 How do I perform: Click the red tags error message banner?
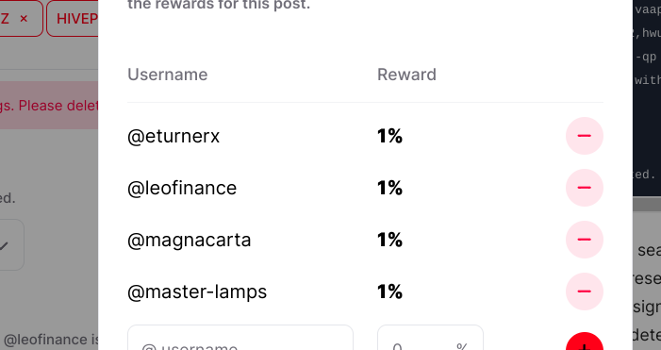coord(49,105)
